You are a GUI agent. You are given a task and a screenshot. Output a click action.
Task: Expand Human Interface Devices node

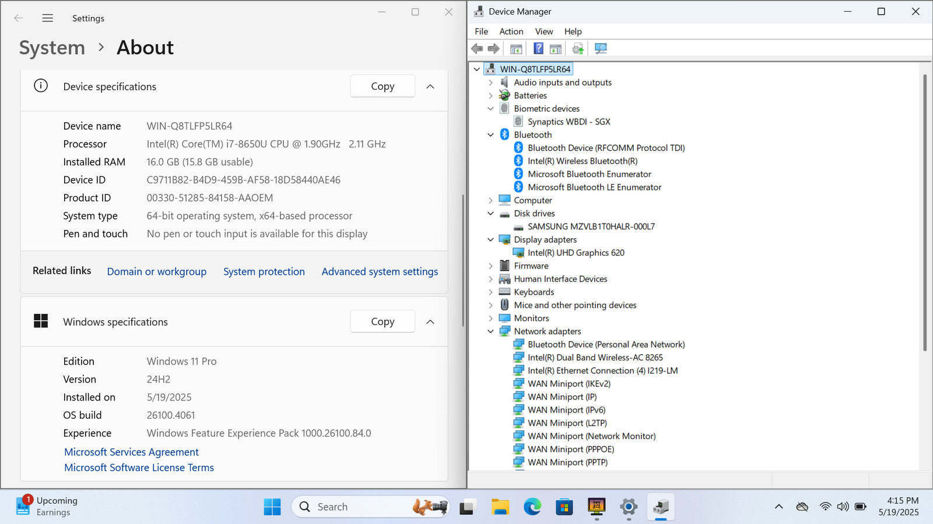[490, 279]
